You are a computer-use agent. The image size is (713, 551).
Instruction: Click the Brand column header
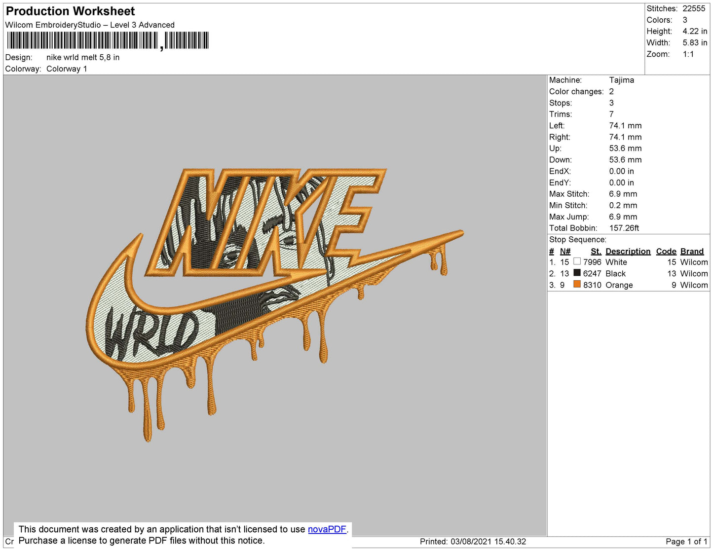coord(692,251)
